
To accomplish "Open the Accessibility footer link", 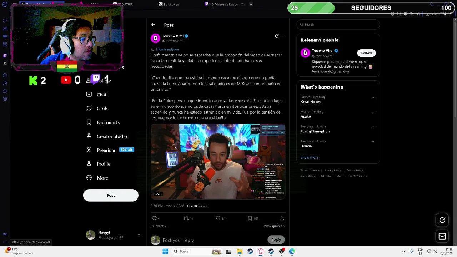I will (308, 176).
